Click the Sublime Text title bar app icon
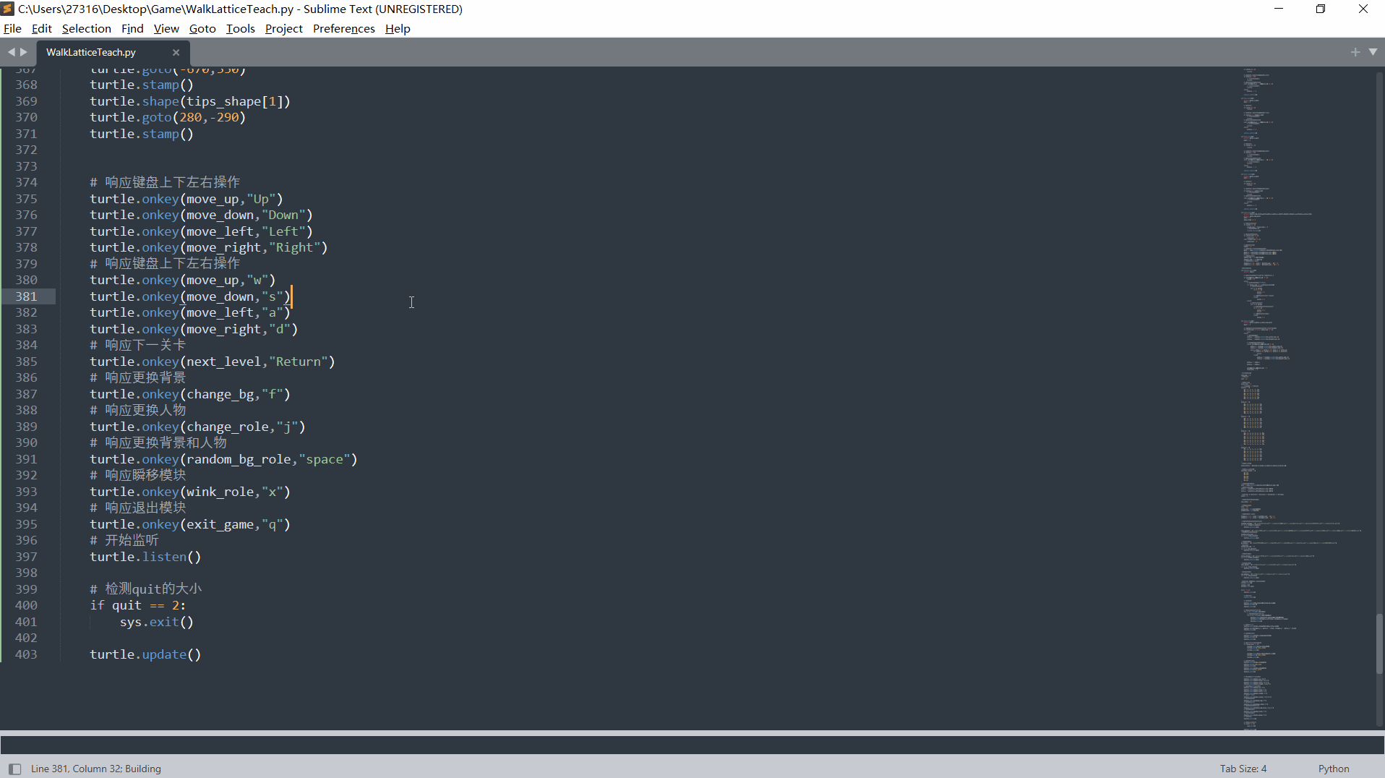1385x778 pixels. tap(8, 9)
